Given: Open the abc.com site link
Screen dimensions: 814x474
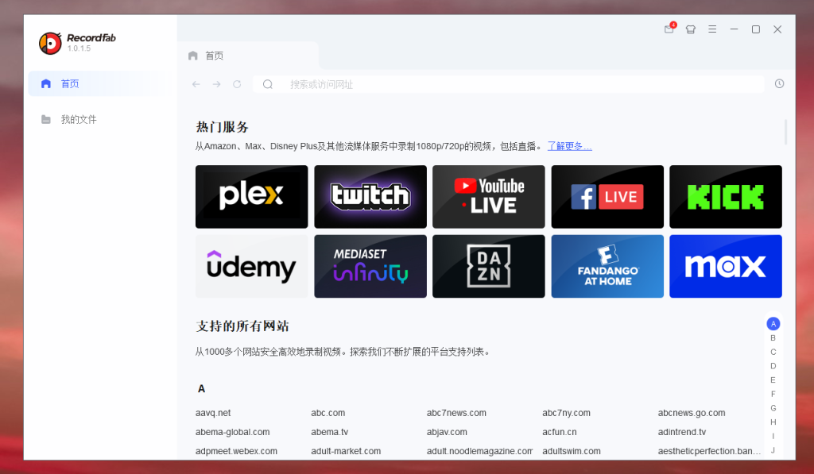Looking at the screenshot, I should tap(328, 413).
